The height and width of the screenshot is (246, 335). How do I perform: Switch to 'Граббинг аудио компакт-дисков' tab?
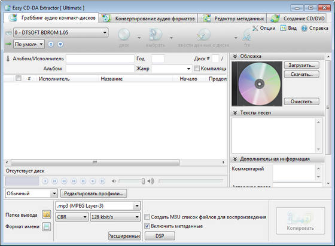tap(51, 18)
